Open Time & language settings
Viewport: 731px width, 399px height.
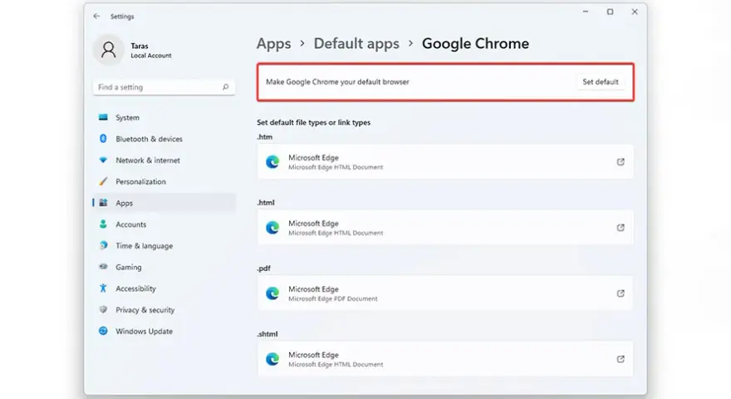point(164,246)
